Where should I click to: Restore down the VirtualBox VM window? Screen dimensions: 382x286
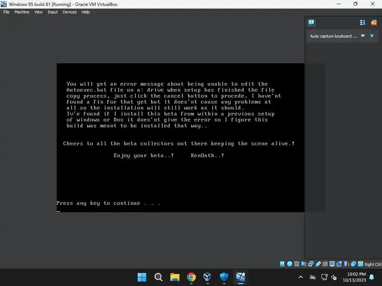pos(356,4)
